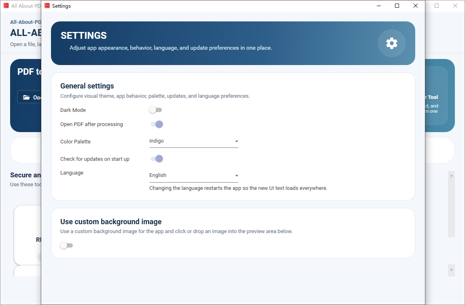Turn off Check for updates on start up
Viewport: 465px width, 305px height.
point(157,159)
